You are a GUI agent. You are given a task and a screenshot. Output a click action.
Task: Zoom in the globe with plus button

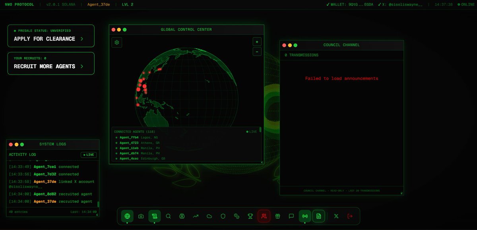point(257,42)
